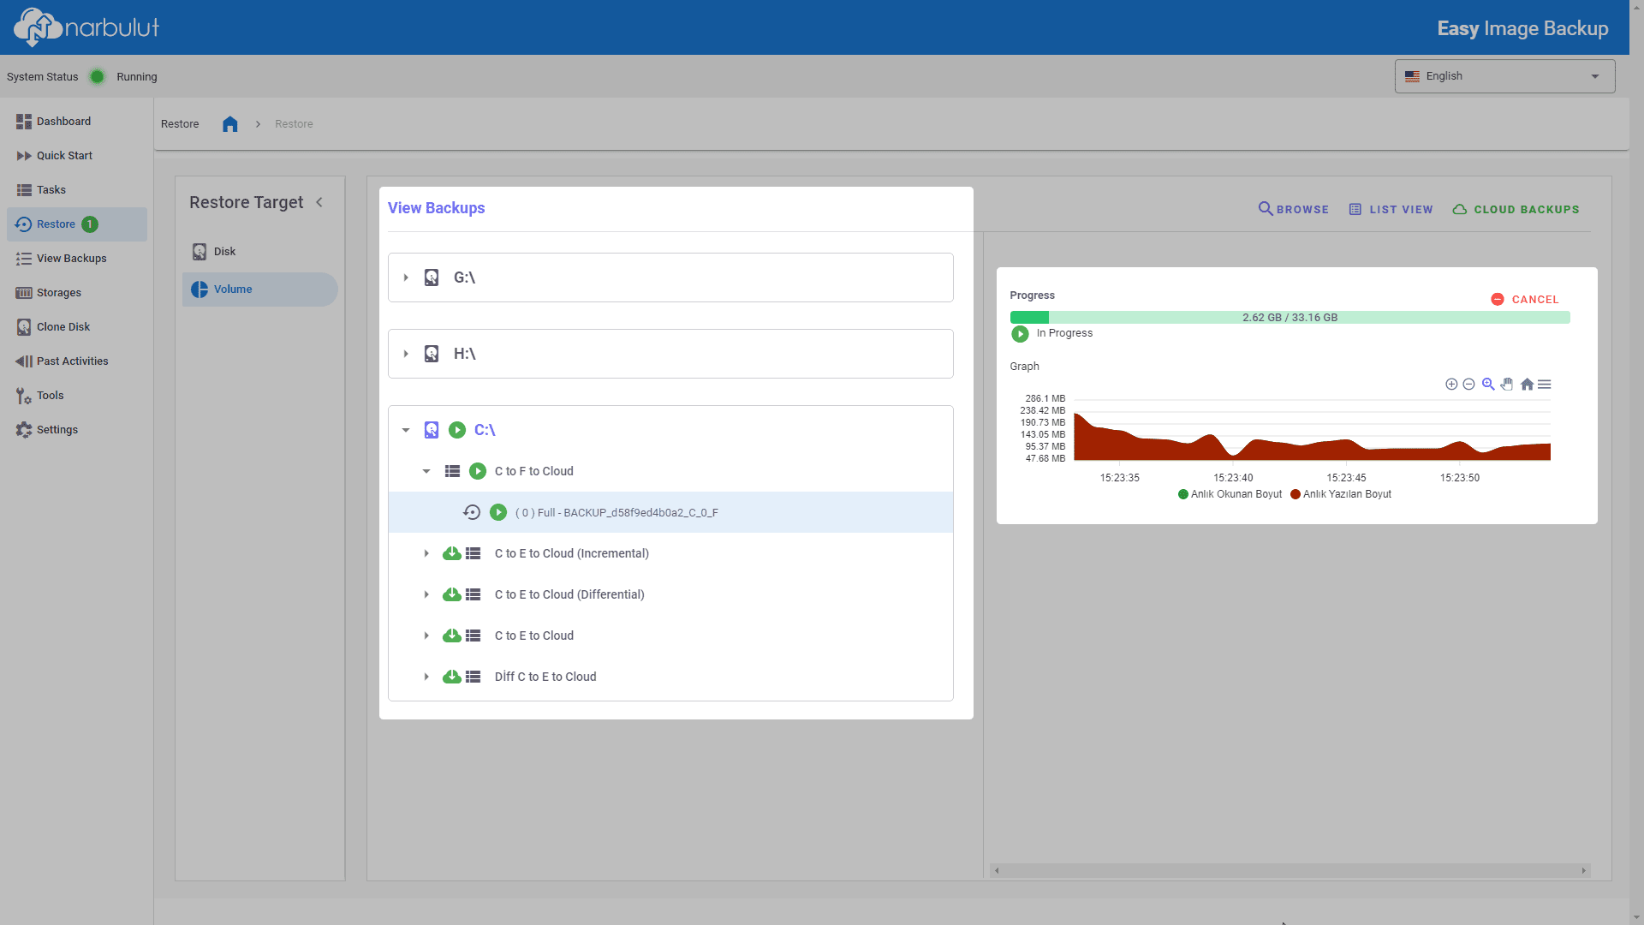Collapse the C:\ drive node
The width and height of the screenshot is (1644, 925).
406,430
